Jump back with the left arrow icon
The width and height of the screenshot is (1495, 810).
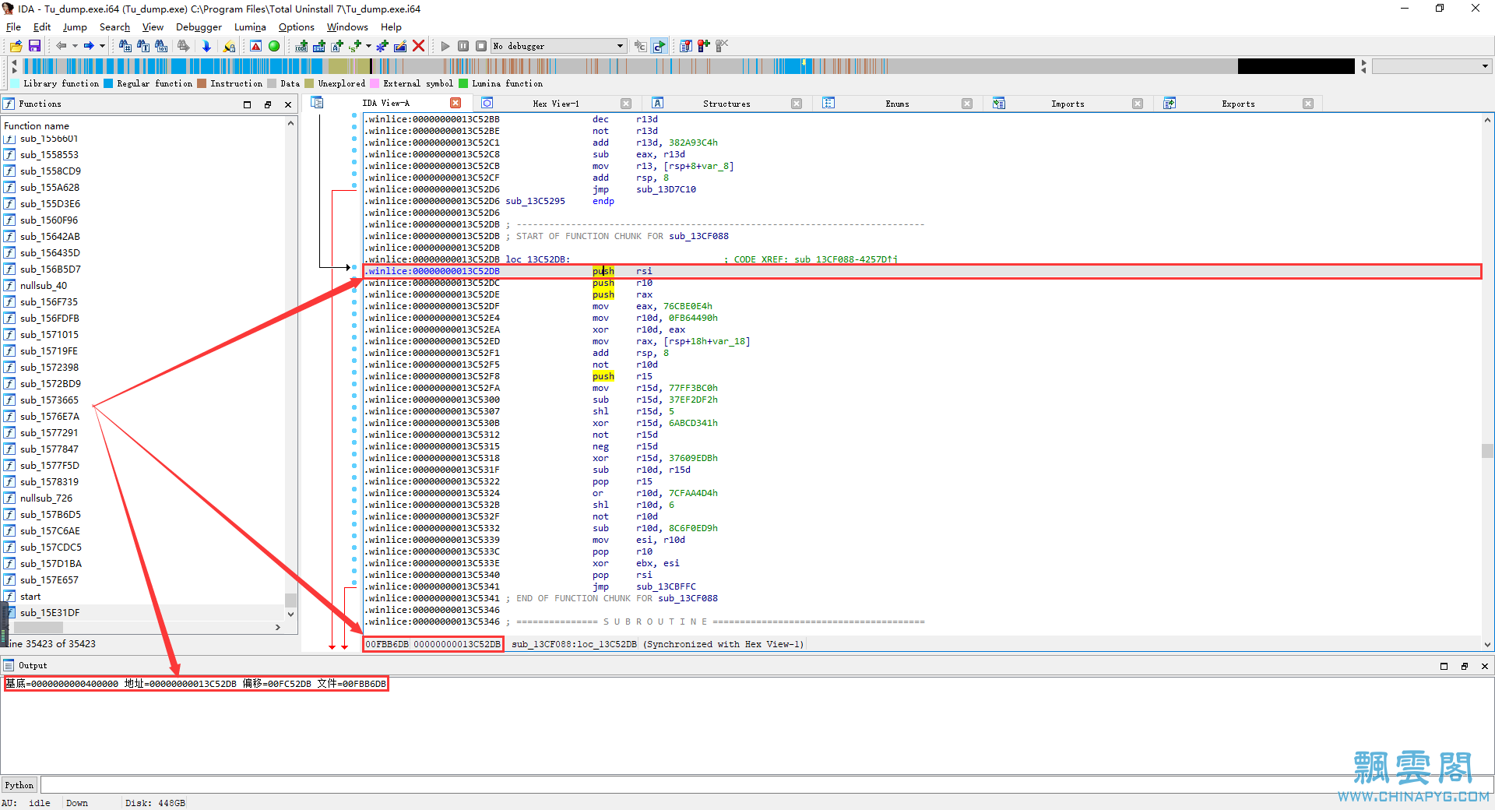coord(62,46)
